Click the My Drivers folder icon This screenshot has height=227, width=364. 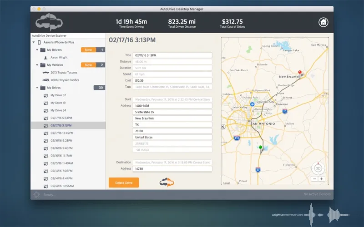[43, 50]
